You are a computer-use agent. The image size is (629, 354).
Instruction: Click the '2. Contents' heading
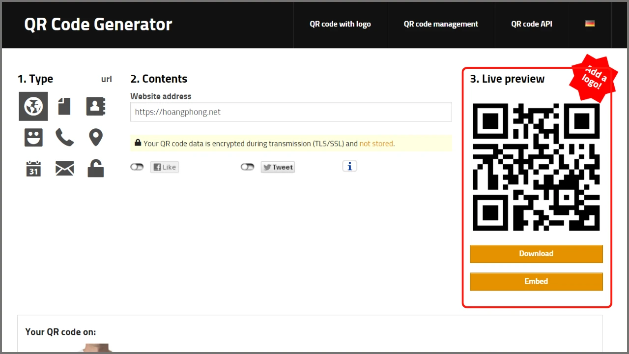[159, 79]
